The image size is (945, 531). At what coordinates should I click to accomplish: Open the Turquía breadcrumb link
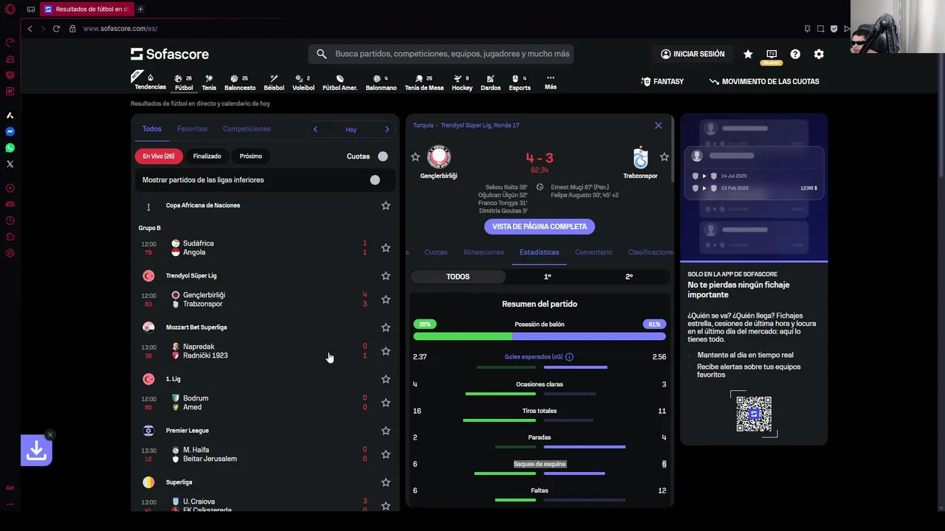pos(423,125)
